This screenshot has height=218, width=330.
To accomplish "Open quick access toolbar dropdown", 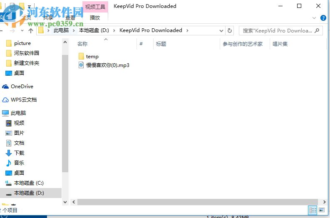I will [29, 6].
